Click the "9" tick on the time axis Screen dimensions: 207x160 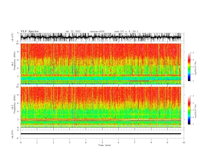point(167,142)
